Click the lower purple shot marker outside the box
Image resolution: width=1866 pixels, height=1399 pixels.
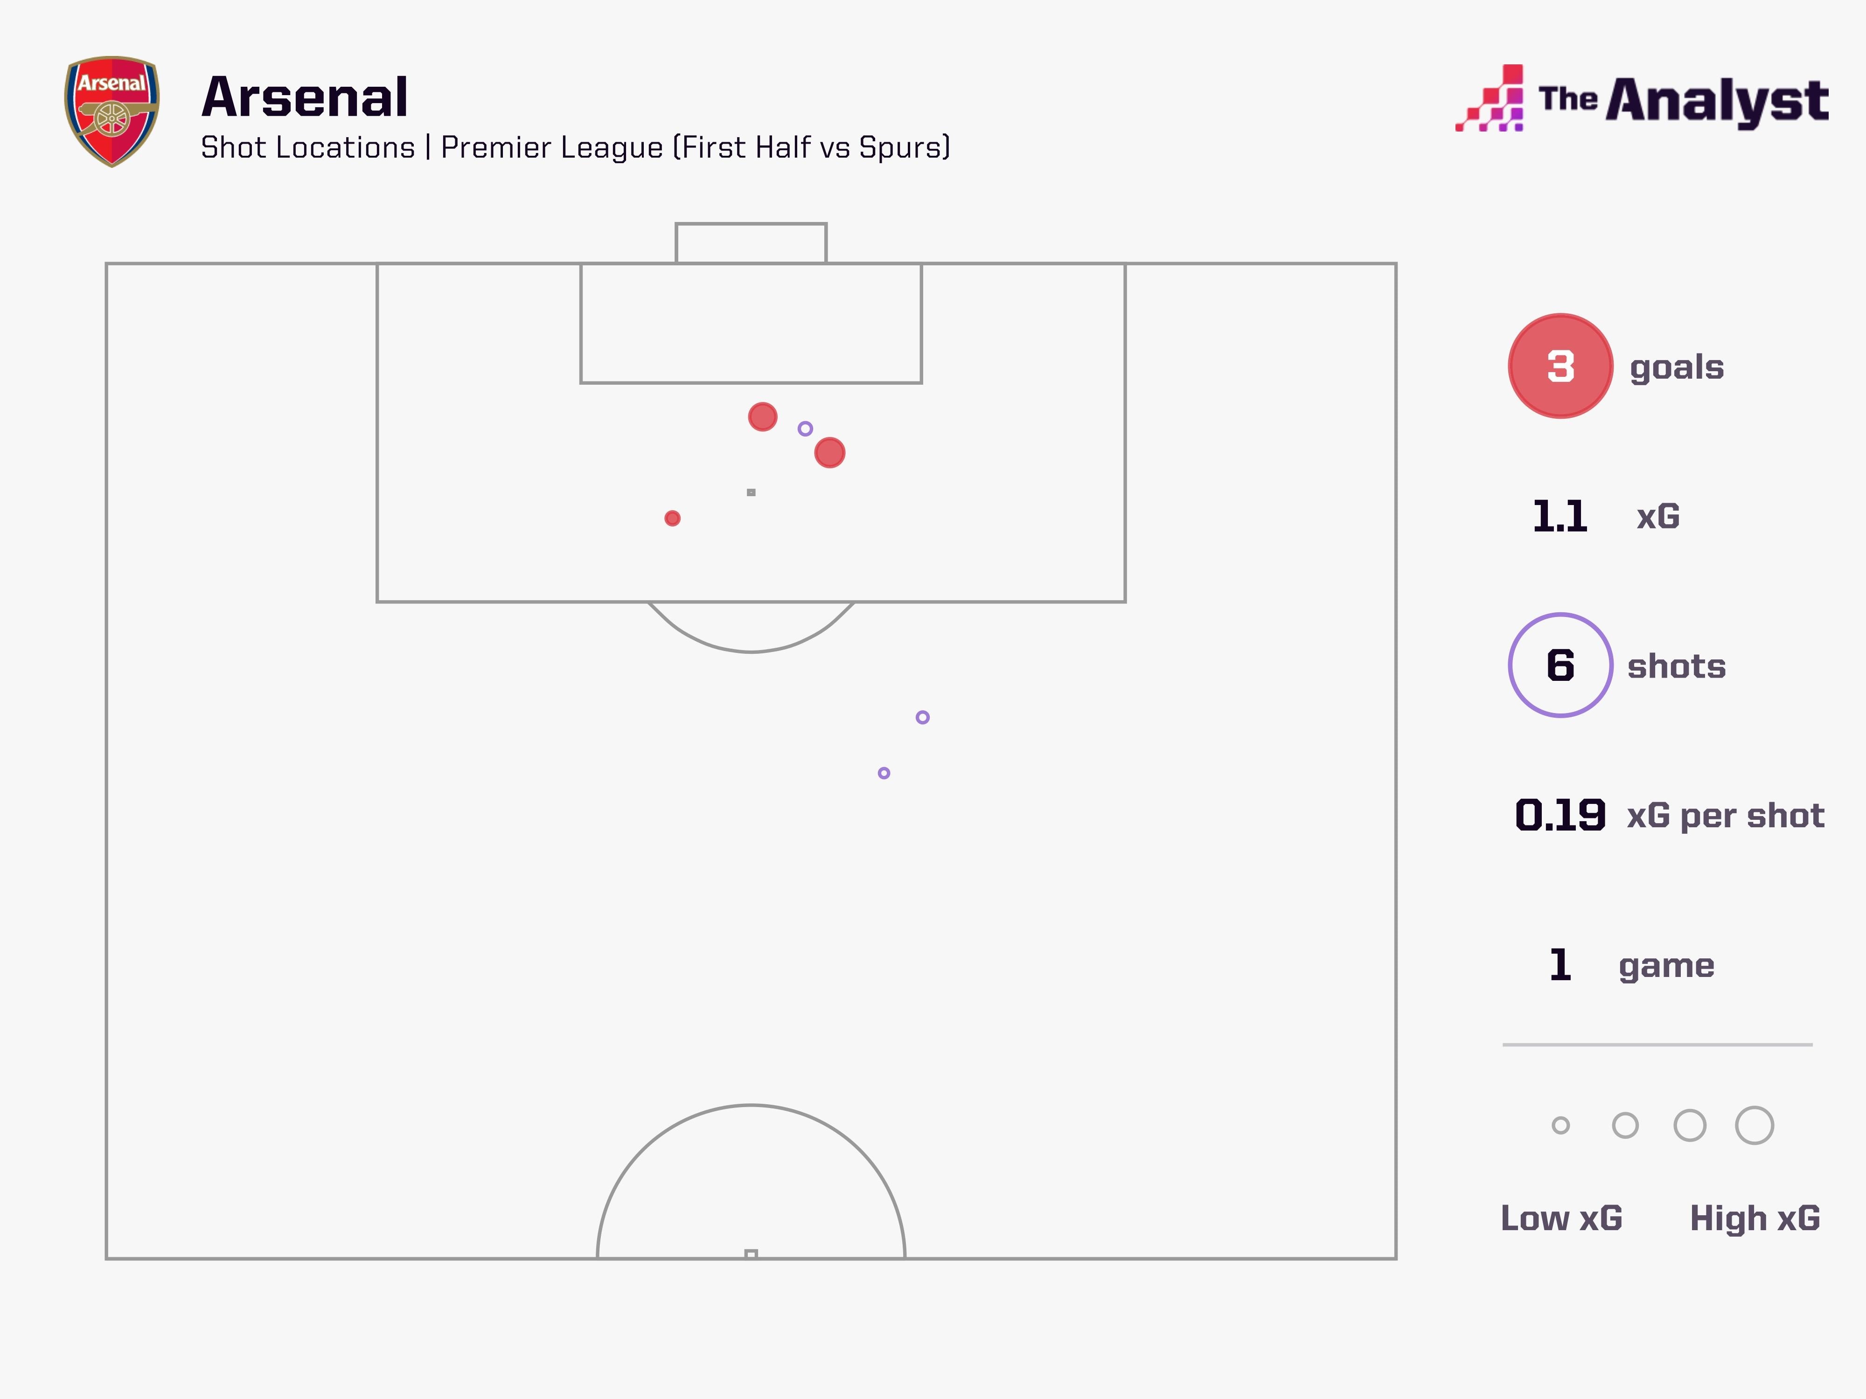[883, 772]
